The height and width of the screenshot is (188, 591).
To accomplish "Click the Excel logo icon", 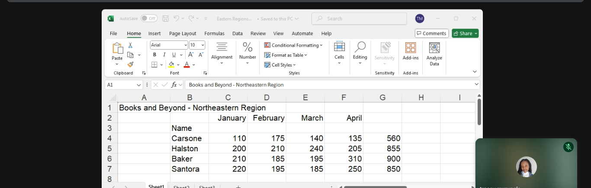I will click(x=111, y=19).
